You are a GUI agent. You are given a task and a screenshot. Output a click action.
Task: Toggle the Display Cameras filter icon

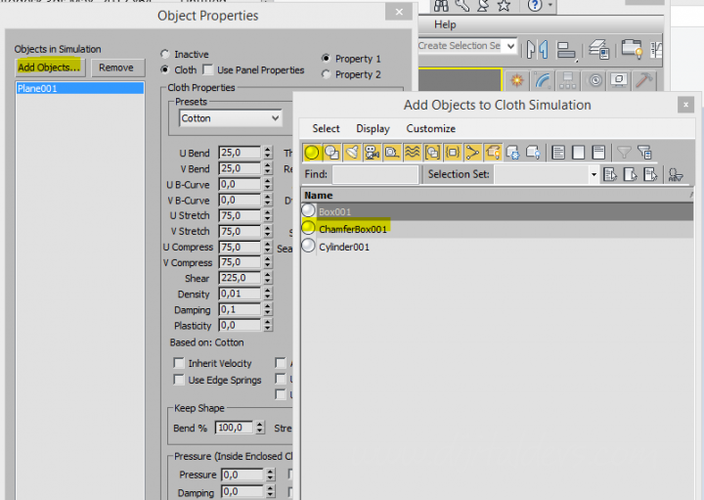pyautogui.click(x=373, y=152)
